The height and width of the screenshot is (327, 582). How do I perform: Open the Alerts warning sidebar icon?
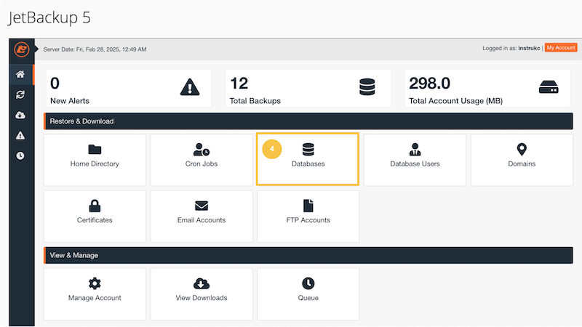point(20,135)
